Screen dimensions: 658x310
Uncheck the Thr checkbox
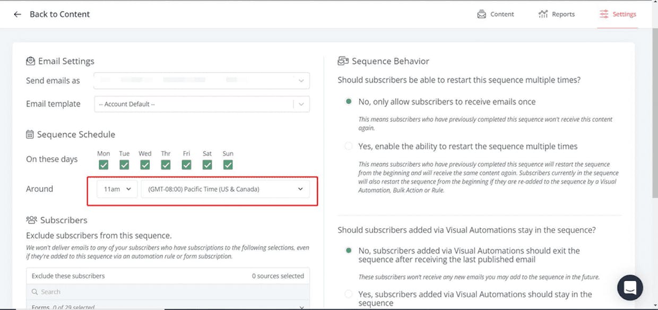pos(166,165)
